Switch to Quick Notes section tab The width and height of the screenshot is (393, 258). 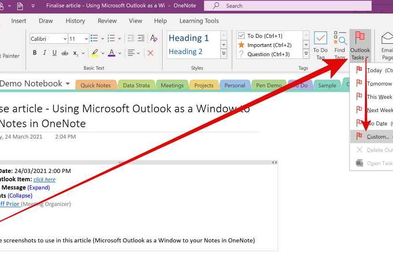coord(96,85)
